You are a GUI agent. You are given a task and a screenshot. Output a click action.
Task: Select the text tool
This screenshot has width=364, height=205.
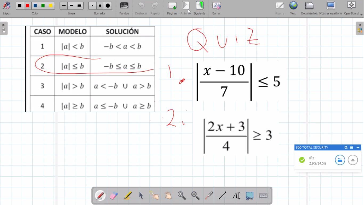pyautogui.click(x=236, y=196)
